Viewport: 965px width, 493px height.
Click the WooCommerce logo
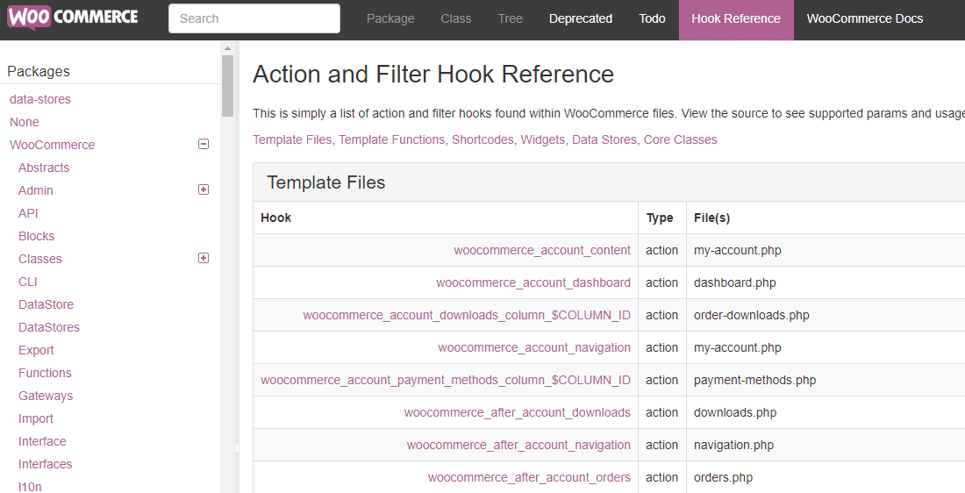(x=72, y=18)
